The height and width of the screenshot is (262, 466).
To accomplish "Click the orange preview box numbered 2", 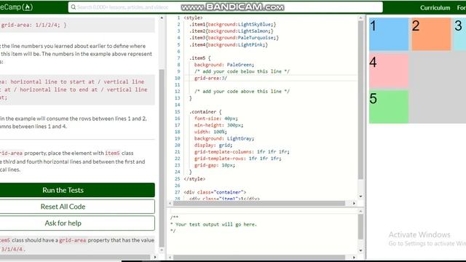I will tap(431, 34).
